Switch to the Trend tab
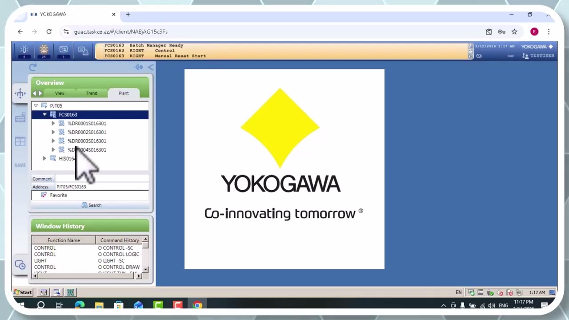 coord(92,93)
